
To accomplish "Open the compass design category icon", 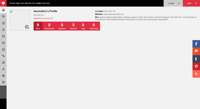I will point(3,69).
